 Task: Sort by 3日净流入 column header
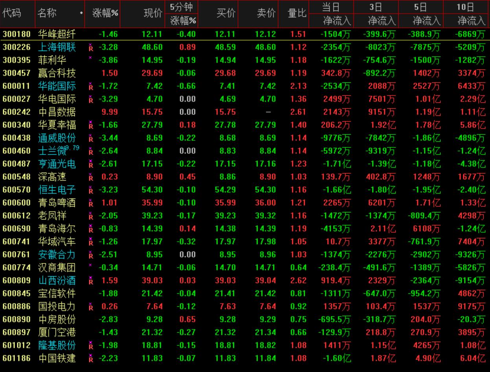pos(376,14)
